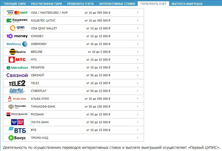Choose ПРОМО-КОД option label
This screenshot has width=222, height=151.
(40, 138)
